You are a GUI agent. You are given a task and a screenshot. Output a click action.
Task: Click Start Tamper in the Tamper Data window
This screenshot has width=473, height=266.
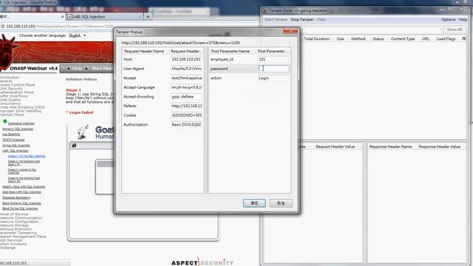tap(276, 19)
